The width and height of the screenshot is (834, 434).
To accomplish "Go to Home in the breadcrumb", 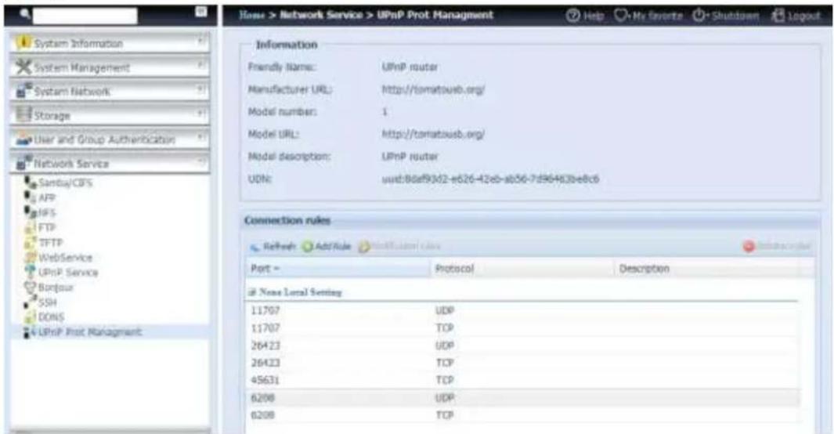I will pyautogui.click(x=252, y=16).
